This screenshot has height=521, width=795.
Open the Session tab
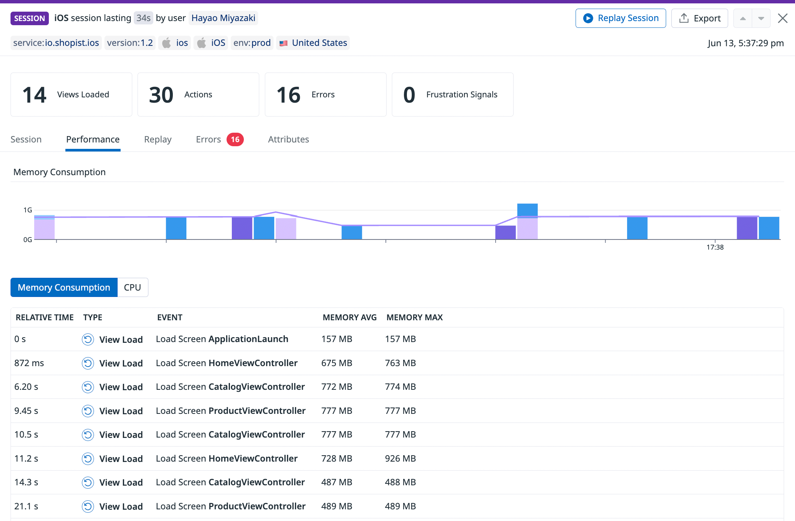pyautogui.click(x=26, y=139)
